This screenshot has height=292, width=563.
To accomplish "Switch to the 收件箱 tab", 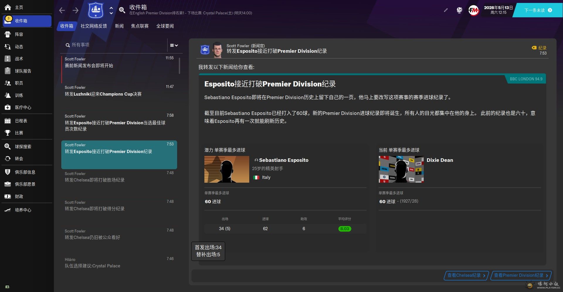I will pos(67,26).
